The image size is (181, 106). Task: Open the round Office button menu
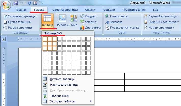click(x=6, y=5)
